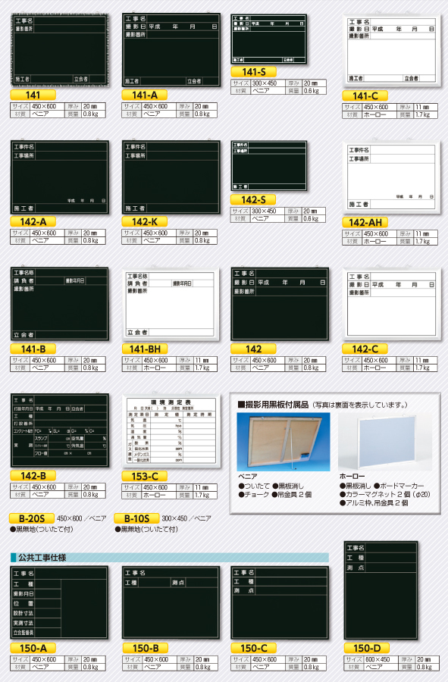This screenshot has height=682, width=448.
Task: Click the 142-K blackboard image
Action: click(x=171, y=177)
